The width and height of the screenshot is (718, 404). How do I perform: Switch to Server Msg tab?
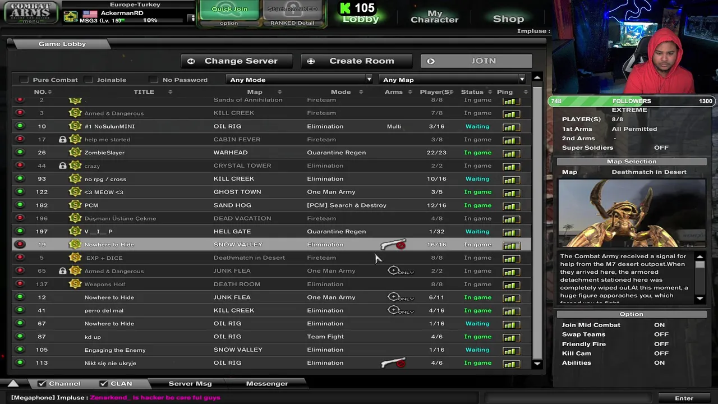[x=190, y=384]
